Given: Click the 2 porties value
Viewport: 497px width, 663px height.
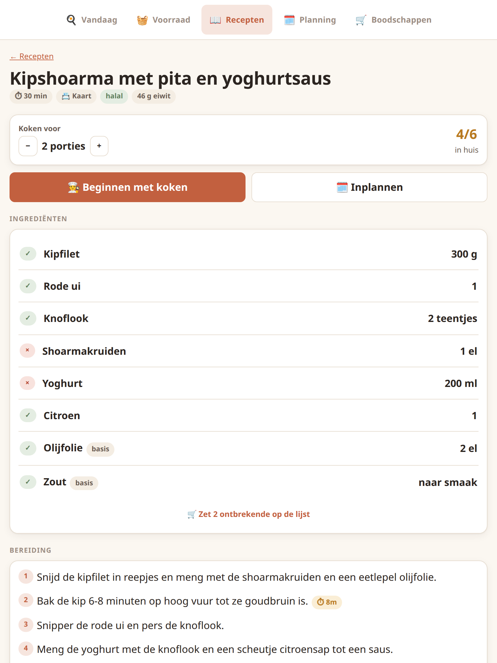Looking at the screenshot, I should (x=63, y=146).
